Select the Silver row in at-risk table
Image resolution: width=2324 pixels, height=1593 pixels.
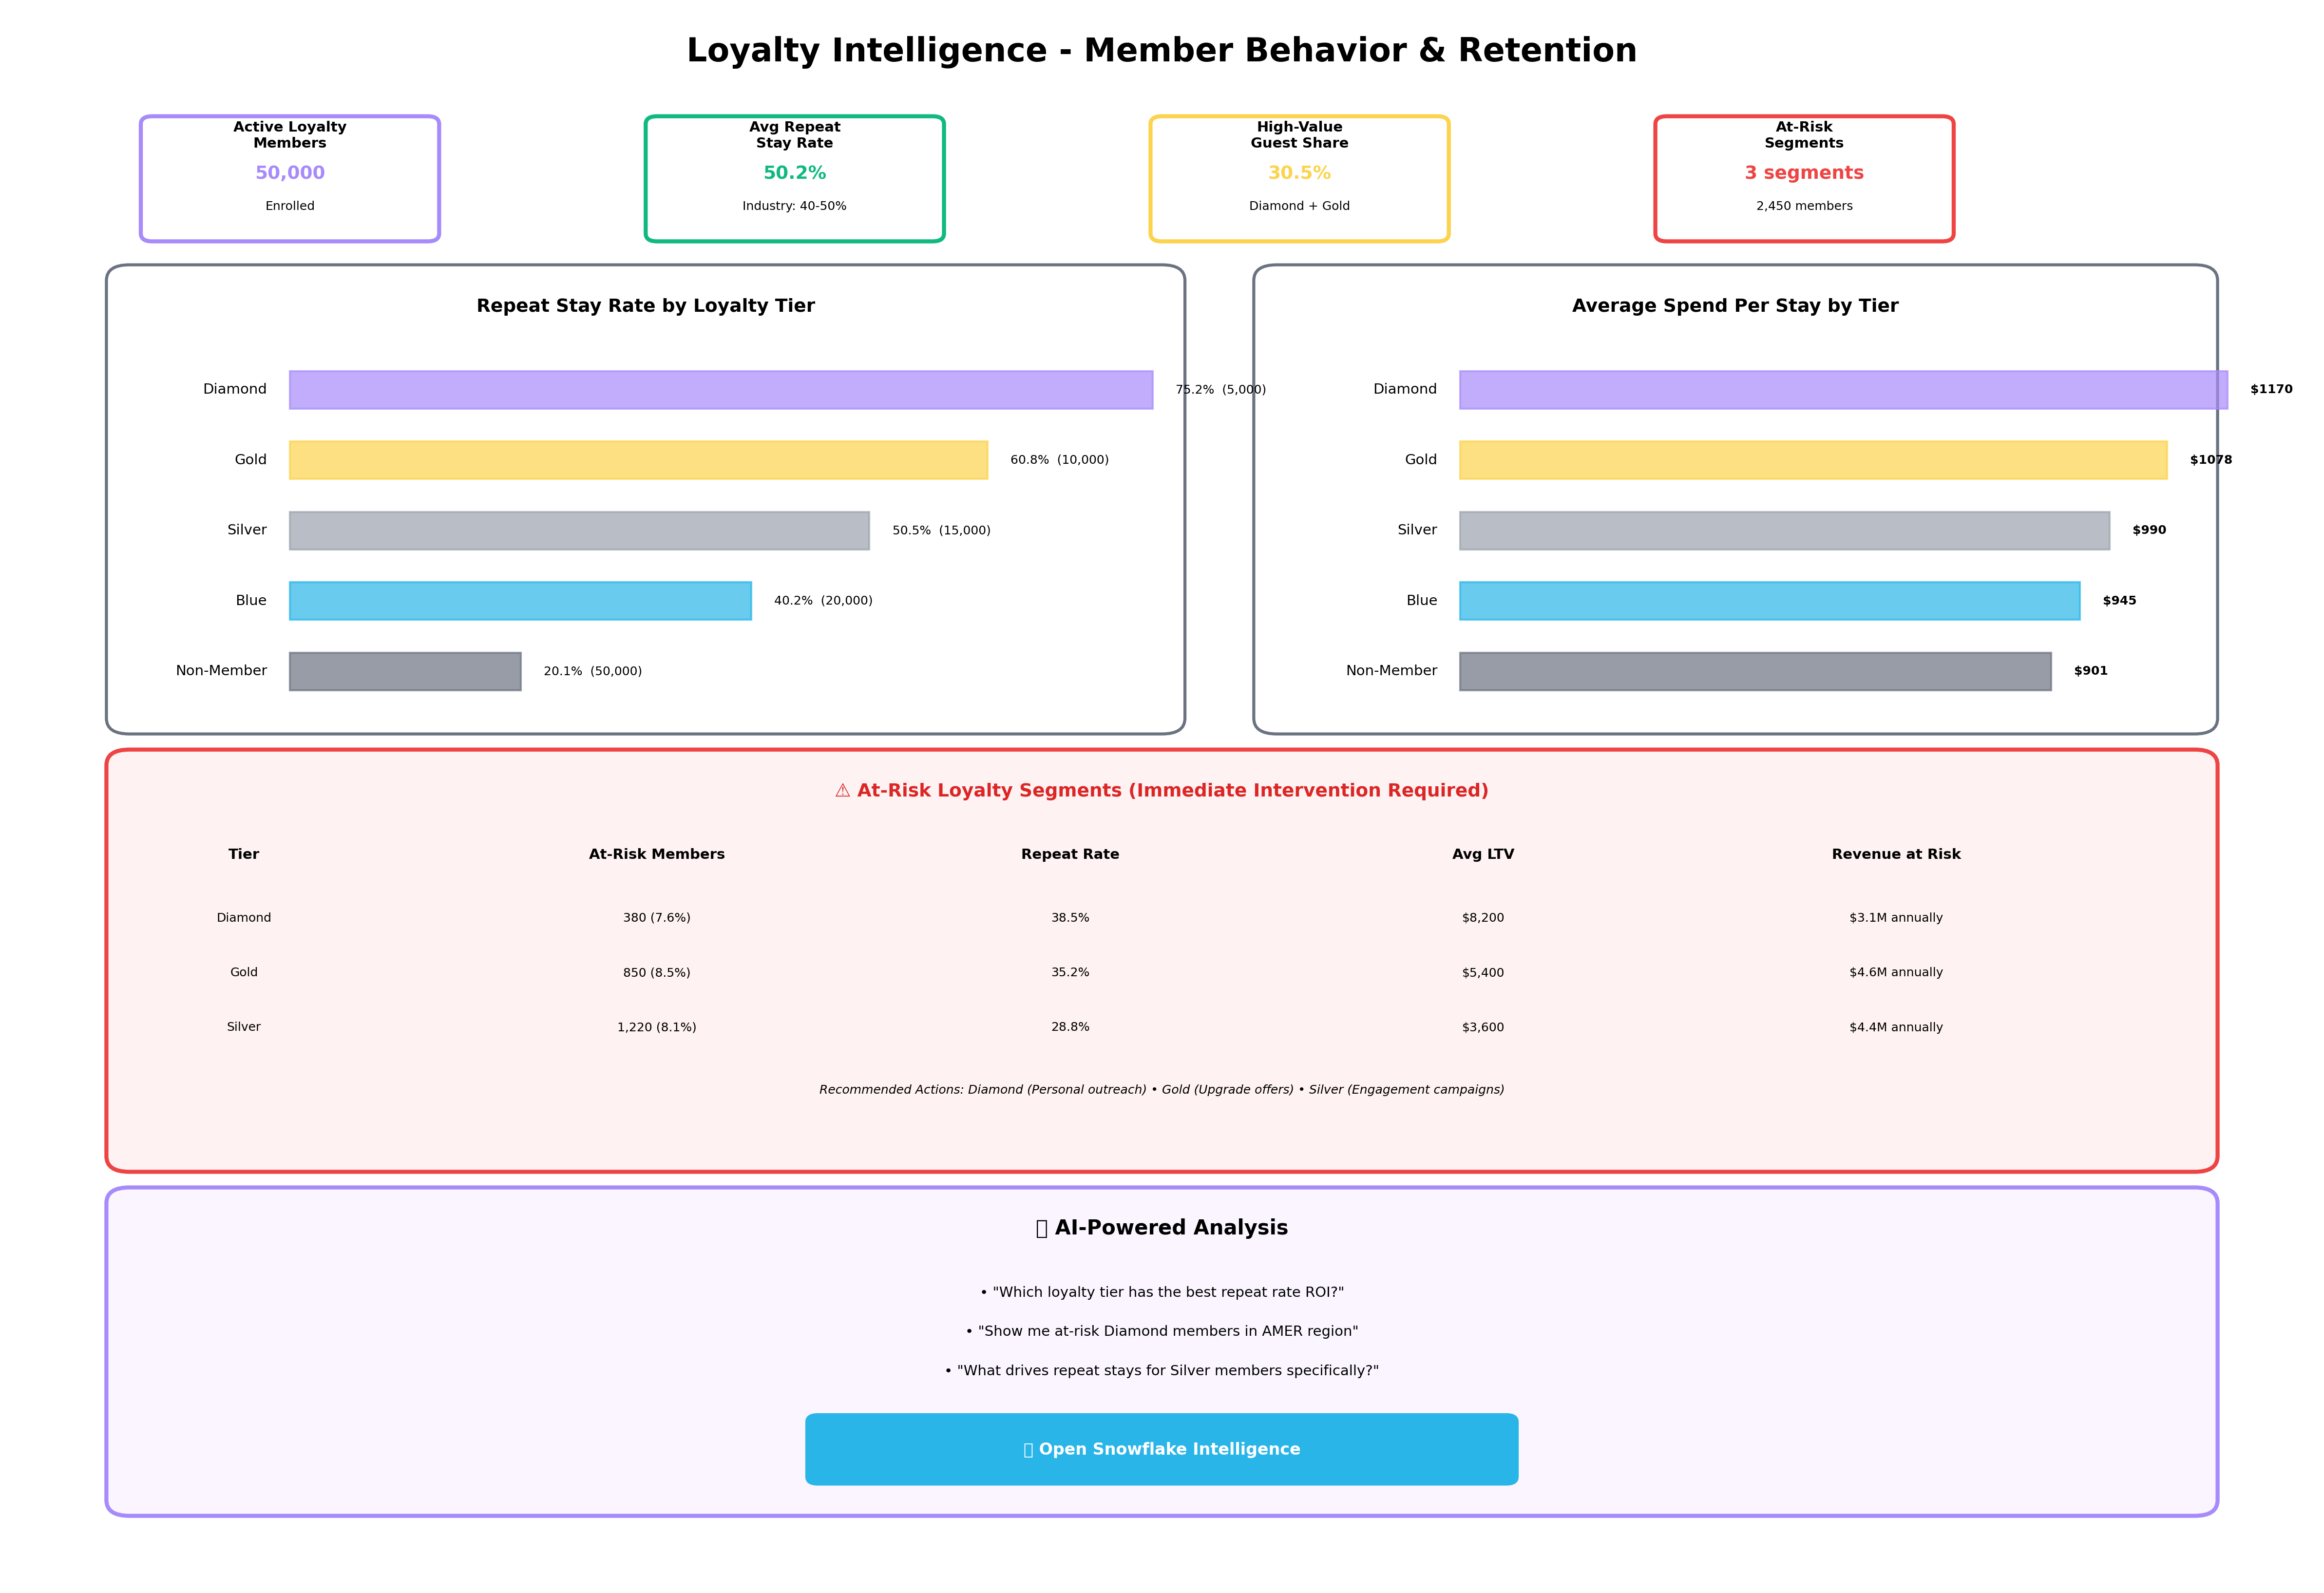244,1027
